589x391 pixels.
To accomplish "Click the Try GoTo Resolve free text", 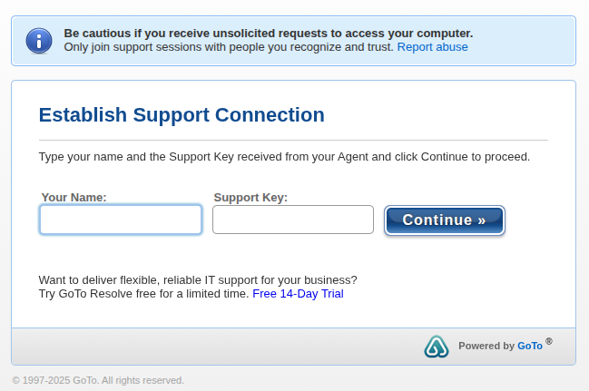I will click(144, 294).
